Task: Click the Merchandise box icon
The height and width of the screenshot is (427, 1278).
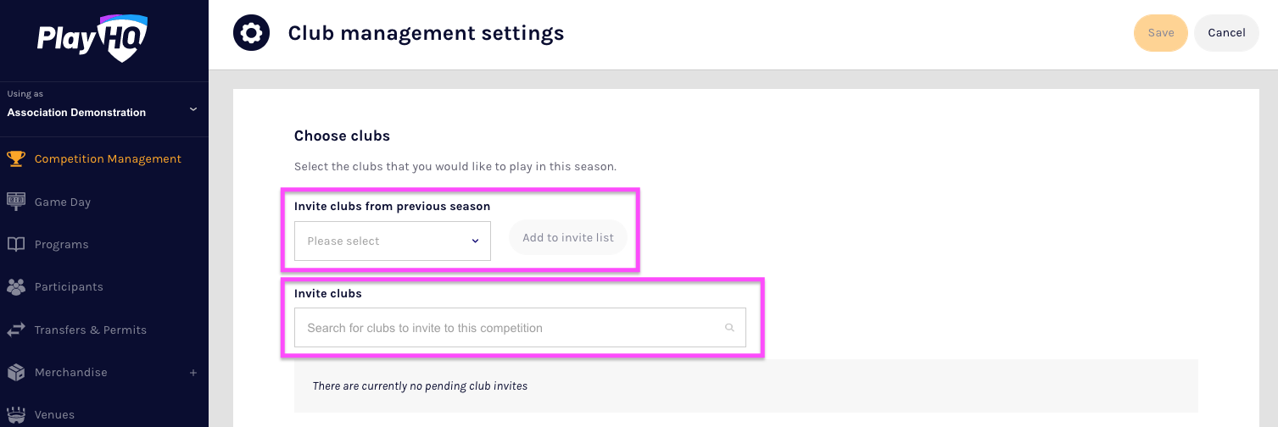Action: tap(15, 372)
